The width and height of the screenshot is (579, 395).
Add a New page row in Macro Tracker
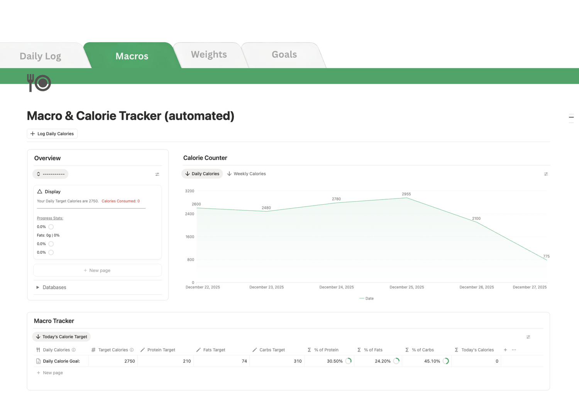pyautogui.click(x=50, y=373)
